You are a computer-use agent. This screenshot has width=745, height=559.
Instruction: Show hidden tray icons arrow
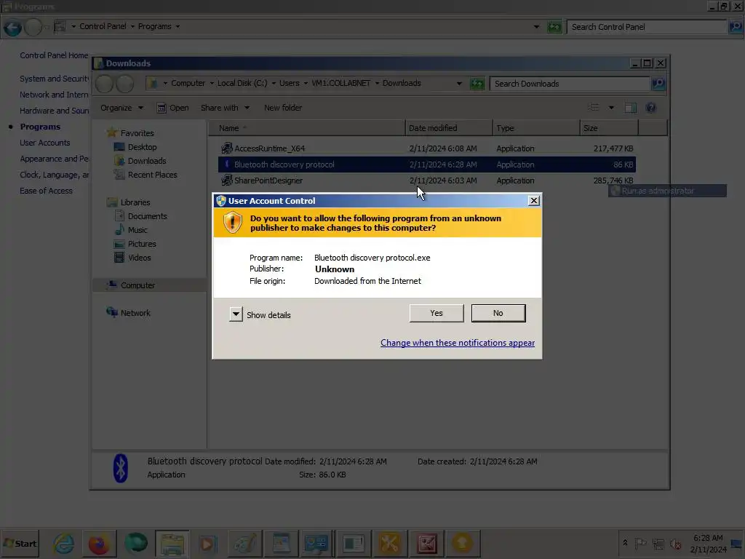(625, 543)
